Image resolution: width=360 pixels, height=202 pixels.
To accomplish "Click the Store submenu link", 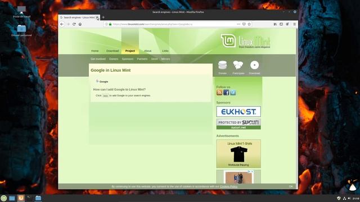I will (155, 59).
